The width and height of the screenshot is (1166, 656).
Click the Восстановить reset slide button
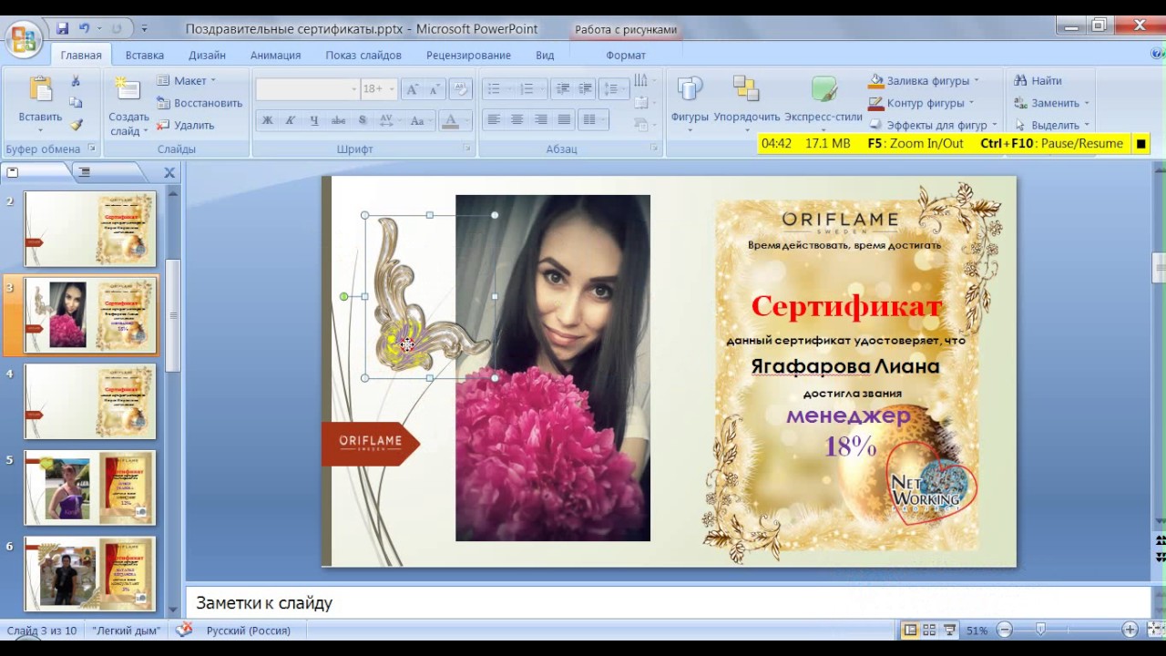point(199,103)
